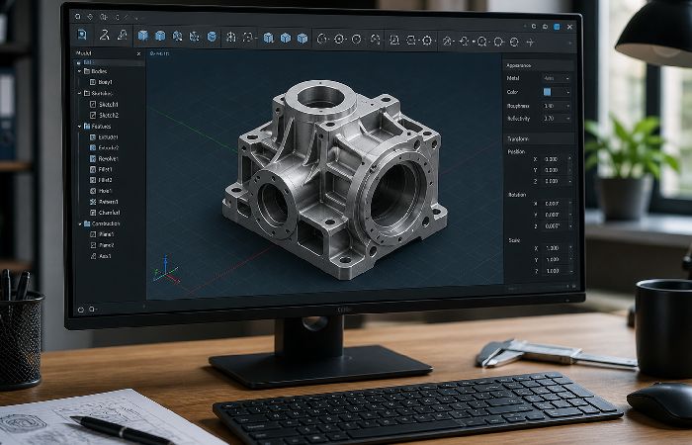Click the Sketch1 row's sketch icon
692x445 pixels.
click(x=93, y=104)
